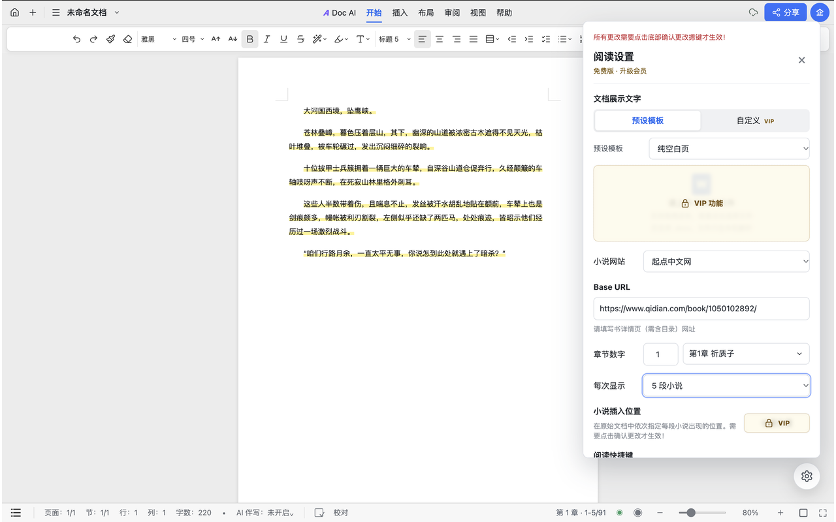Open the Doc AI assistant

point(340,12)
